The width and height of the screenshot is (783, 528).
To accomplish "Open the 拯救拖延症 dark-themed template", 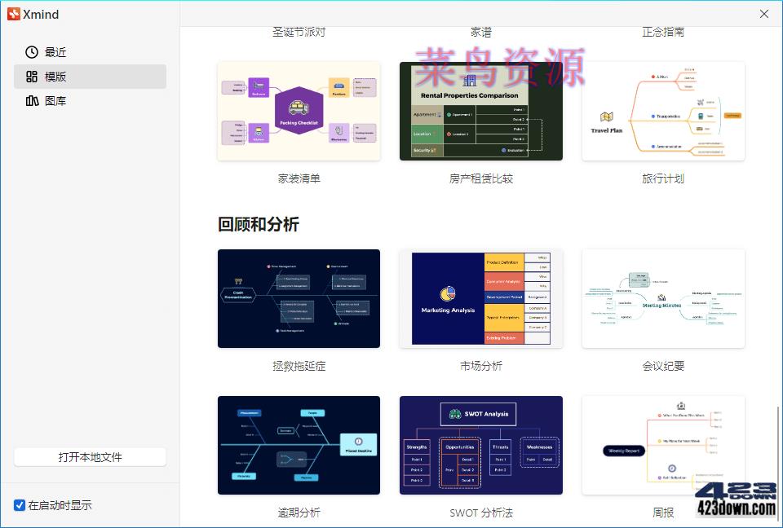I will [x=299, y=298].
